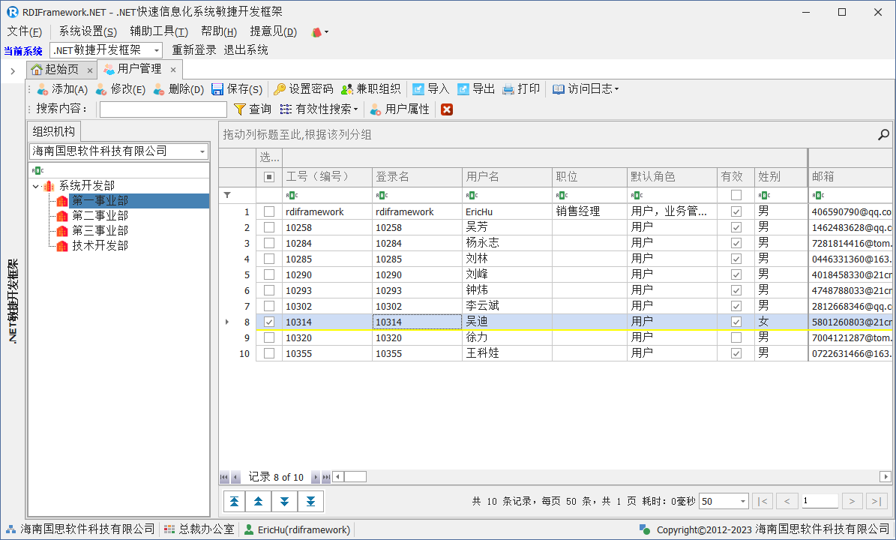The height and width of the screenshot is (540, 896).
Task: Click the magnifier icon in group panel
Action: [883, 135]
